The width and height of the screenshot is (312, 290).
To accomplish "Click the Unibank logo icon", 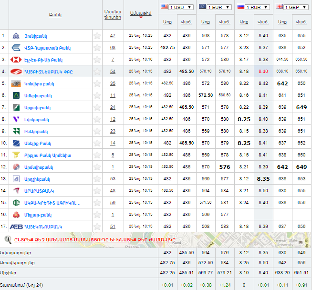I will click(x=16, y=36).
